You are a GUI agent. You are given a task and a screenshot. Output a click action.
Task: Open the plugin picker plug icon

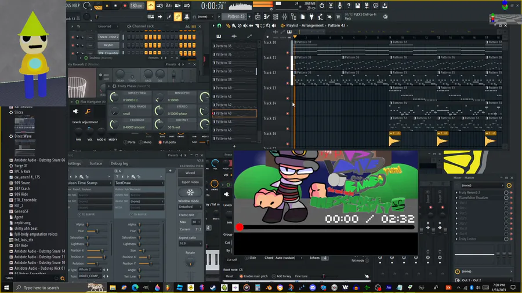[311, 17]
